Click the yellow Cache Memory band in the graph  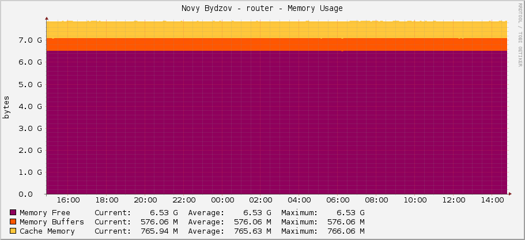tap(277, 30)
